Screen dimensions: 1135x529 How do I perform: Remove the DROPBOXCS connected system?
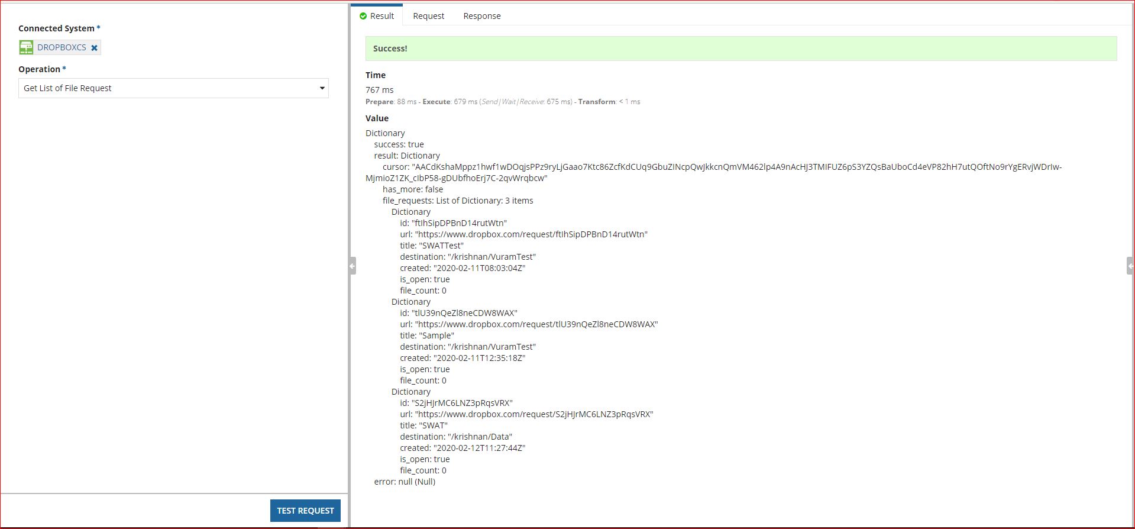coord(94,48)
